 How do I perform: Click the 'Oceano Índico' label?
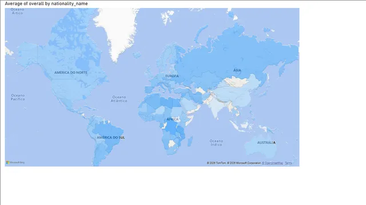click(x=216, y=143)
